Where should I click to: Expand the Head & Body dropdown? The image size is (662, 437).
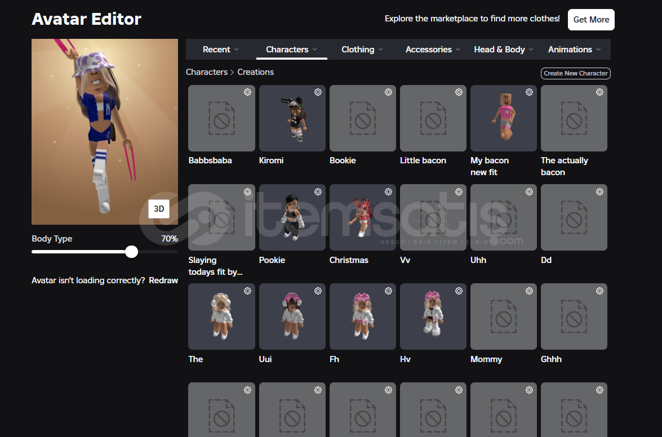coord(503,50)
